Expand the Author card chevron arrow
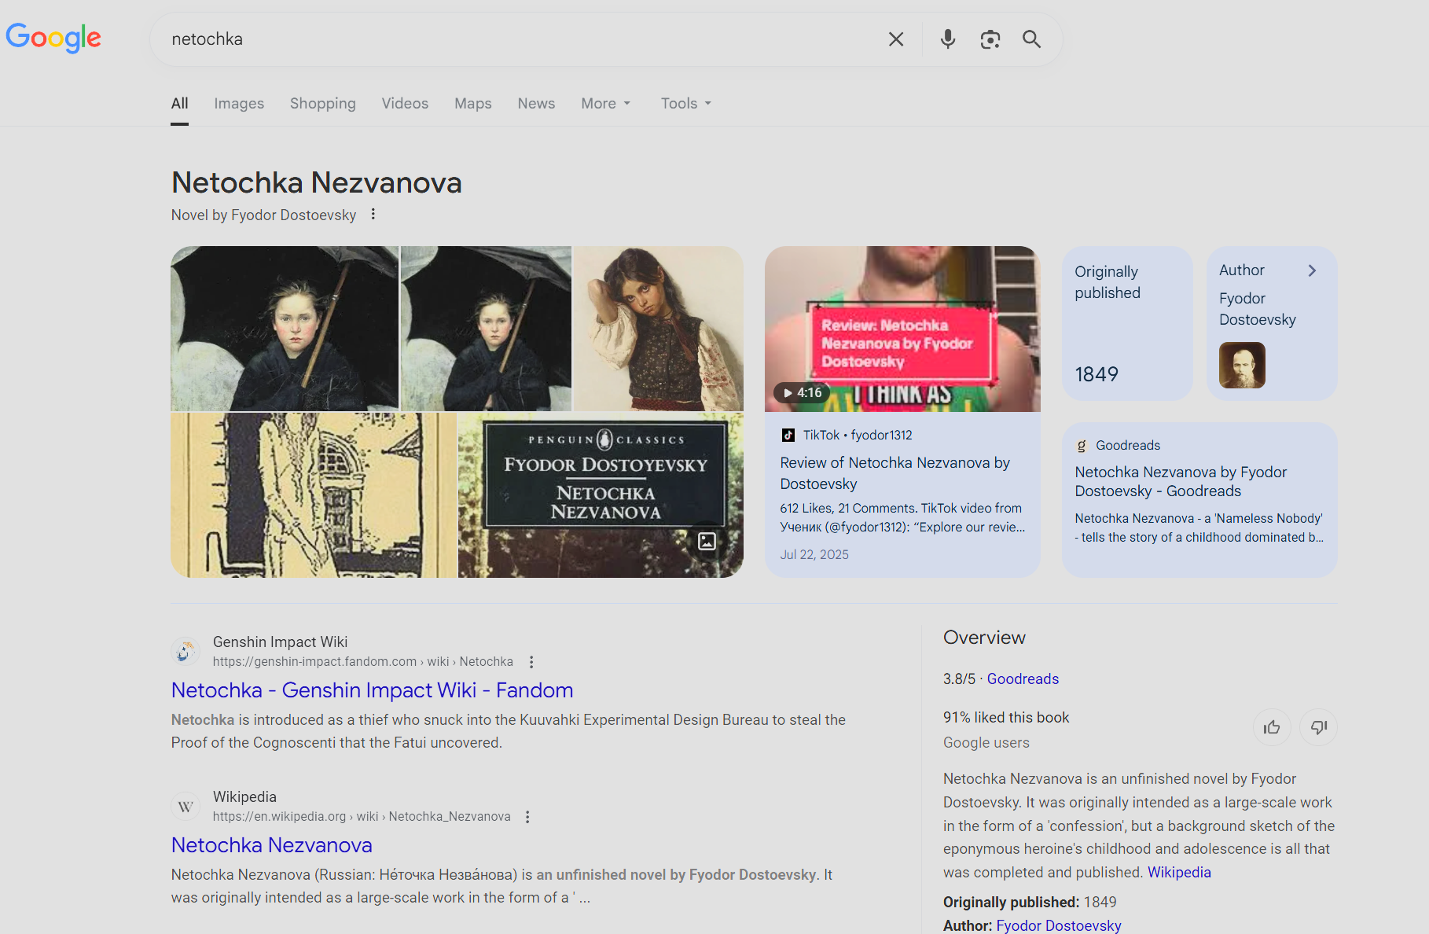The image size is (1429, 934). tap(1311, 270)
